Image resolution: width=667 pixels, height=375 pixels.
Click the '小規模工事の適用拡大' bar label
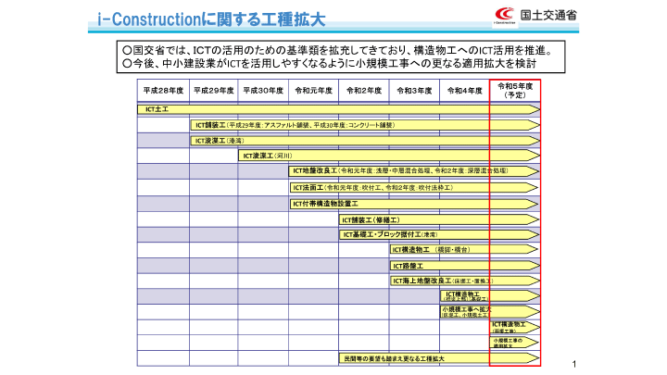(508, 344)
